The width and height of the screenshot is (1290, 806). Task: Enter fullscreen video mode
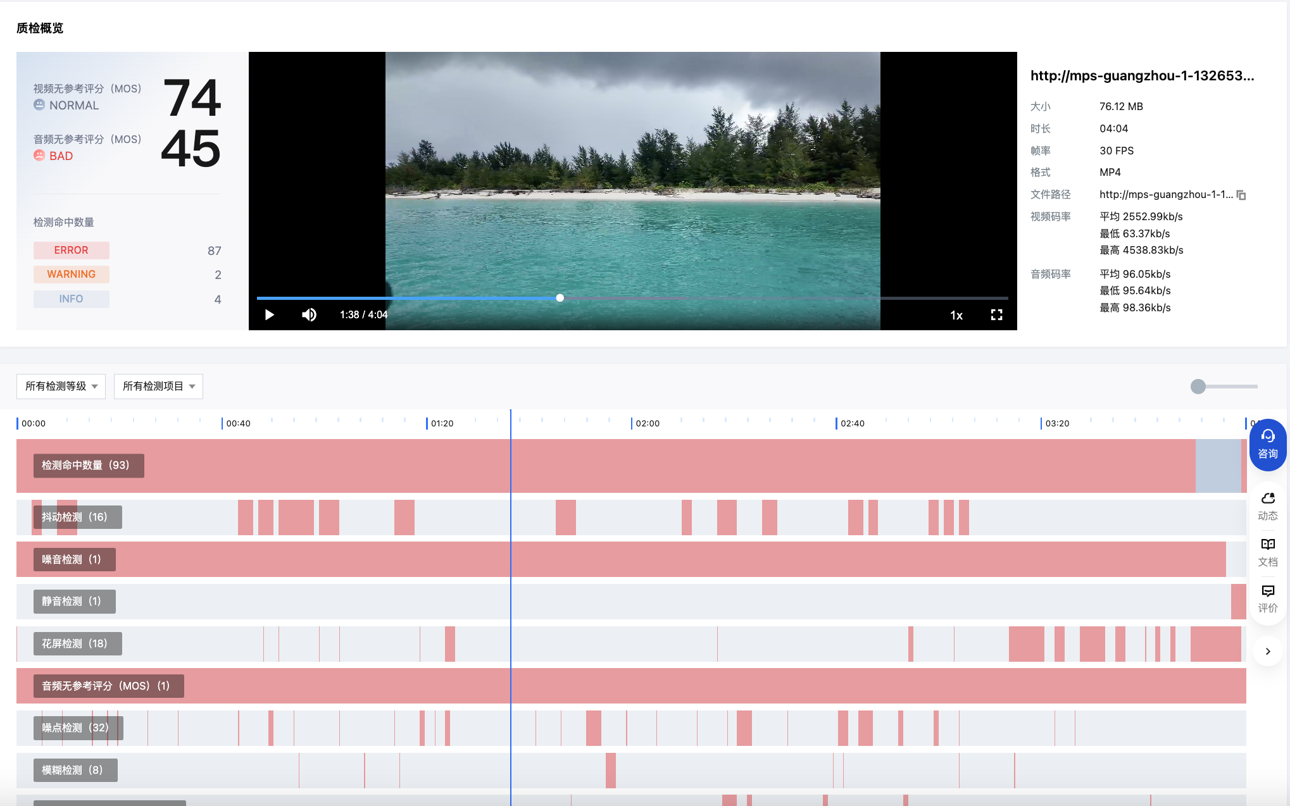tap(996, 315)
